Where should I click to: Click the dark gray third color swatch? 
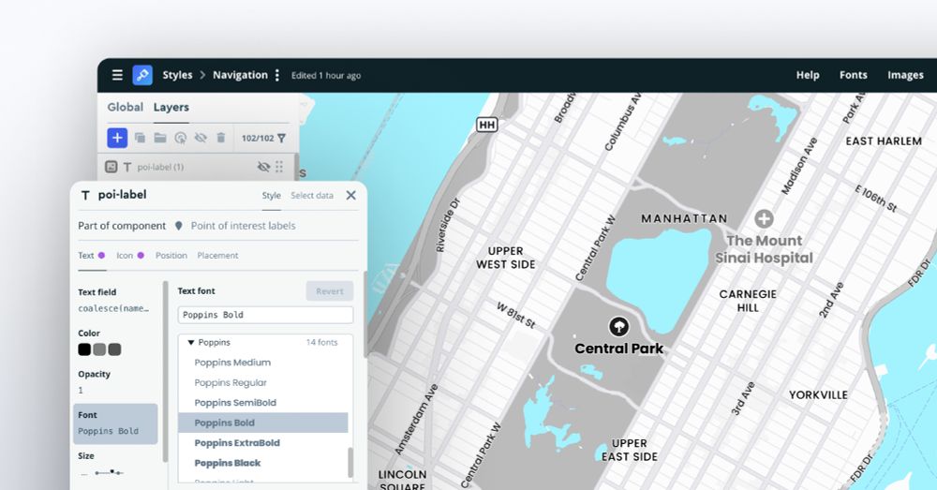(114, 349)
